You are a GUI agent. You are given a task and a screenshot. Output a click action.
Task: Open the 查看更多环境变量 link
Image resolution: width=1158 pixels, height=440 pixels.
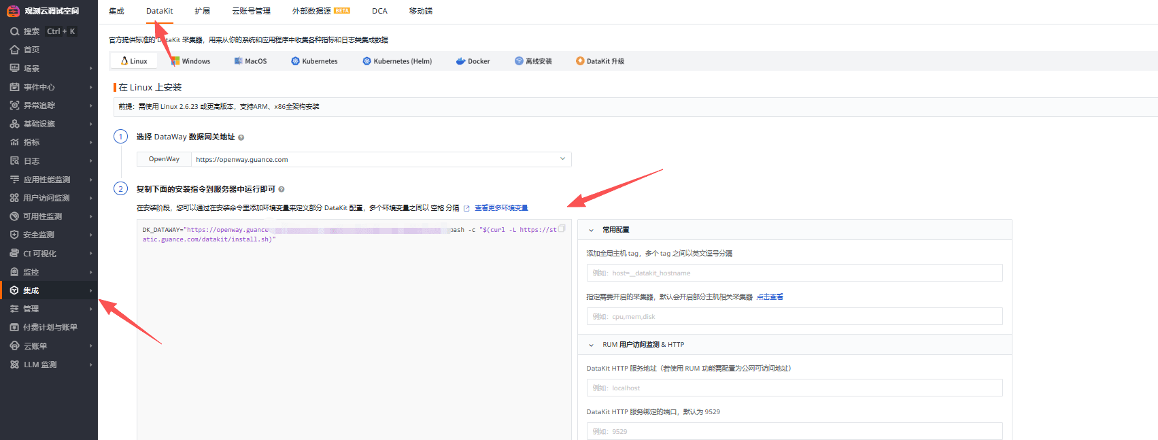pos(500,208)
